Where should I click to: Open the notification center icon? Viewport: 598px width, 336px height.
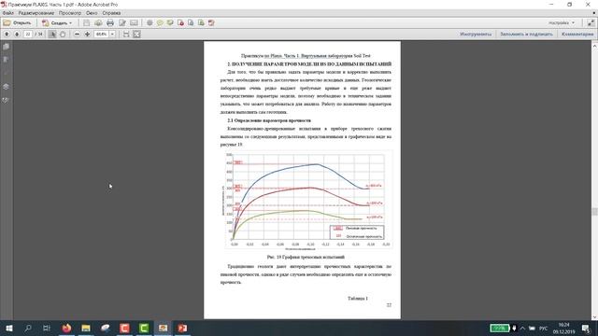pyautogui.click(x=586, y=328)
